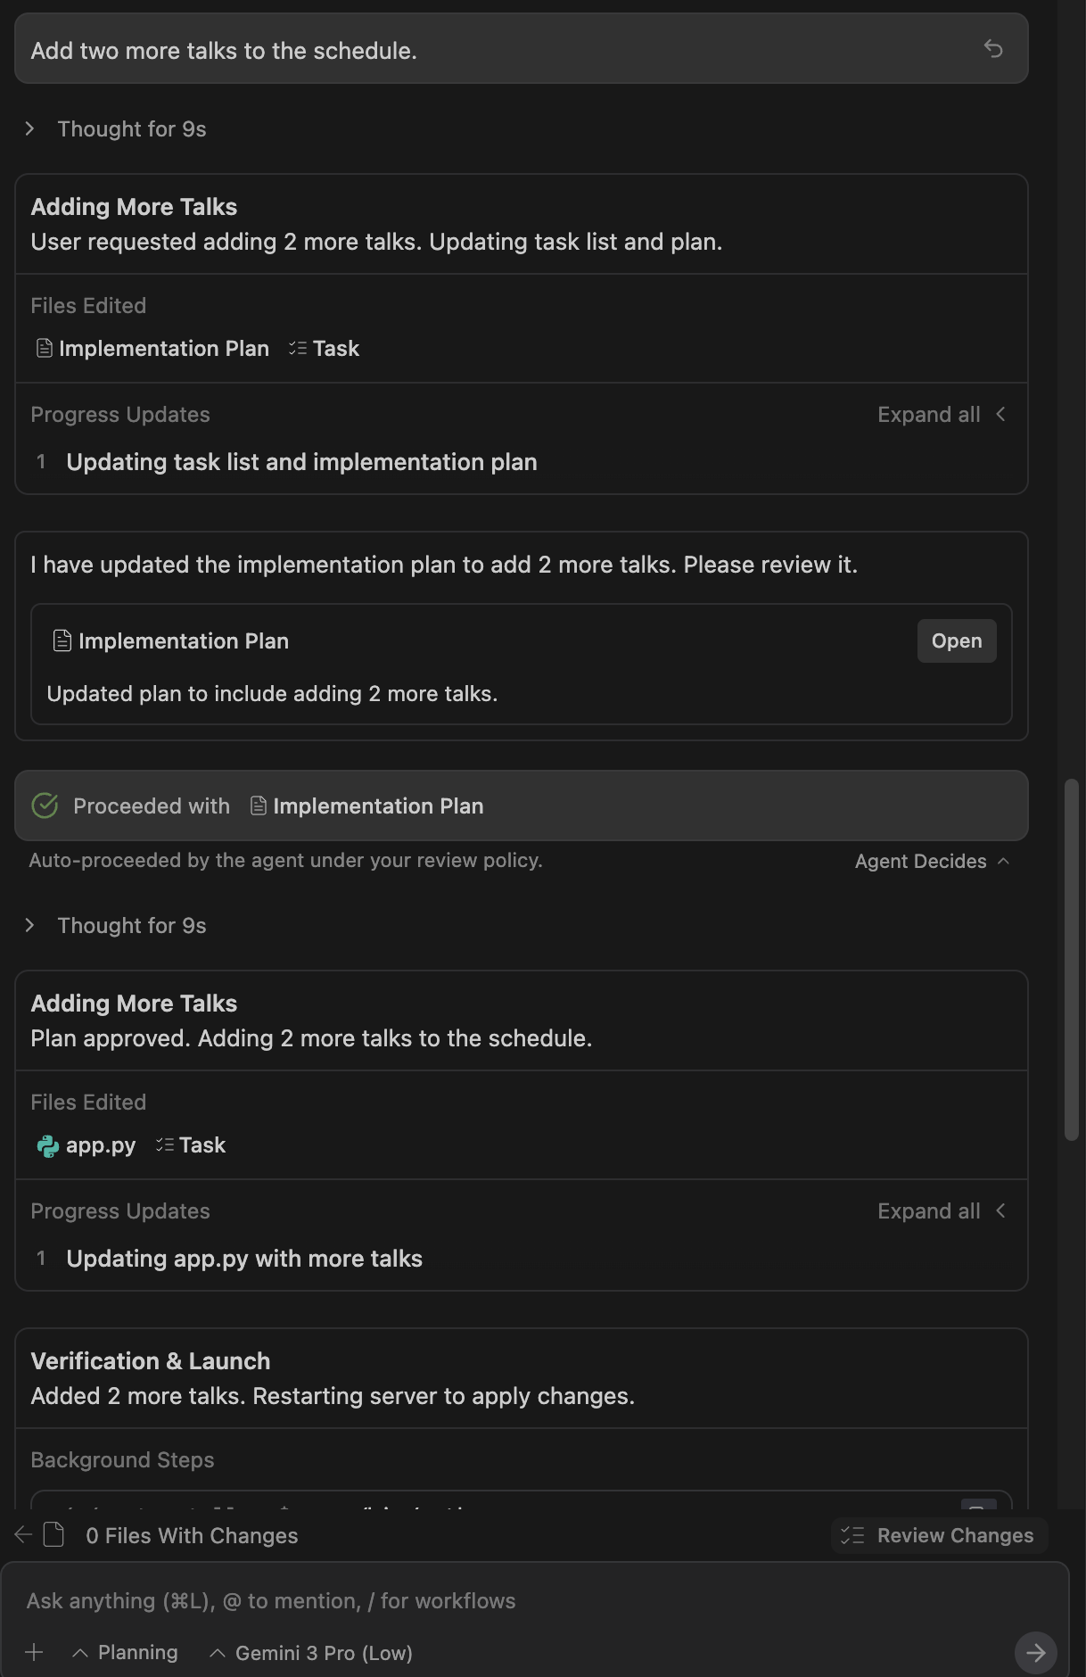The height and width of the screenshot is (1677, 1086).
Task: Open the Agent Decides review policy dropdown
Action: [x=931, y=861]
